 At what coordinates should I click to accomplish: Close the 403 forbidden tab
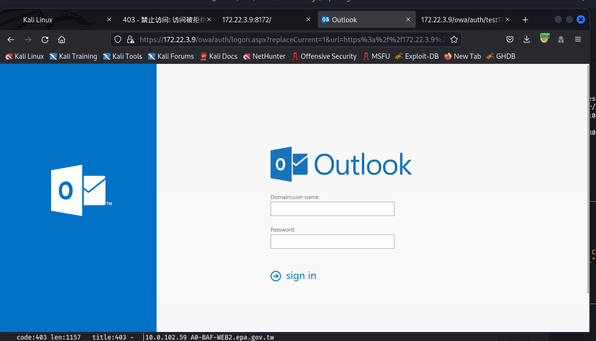pos(209,20)
